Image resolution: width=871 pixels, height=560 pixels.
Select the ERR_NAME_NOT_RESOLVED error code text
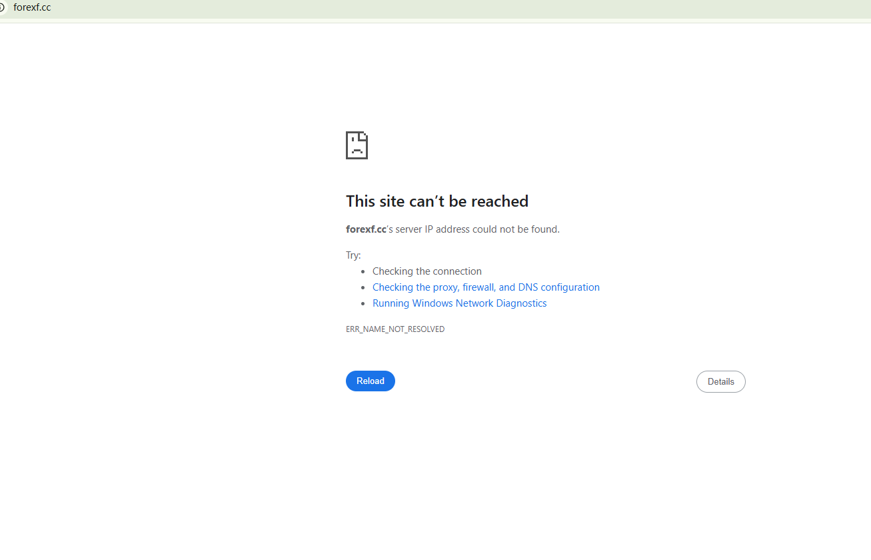pyautogui.click(x=395, y=329)
